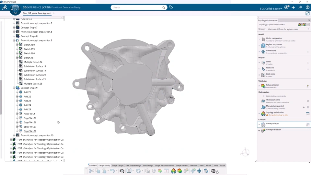The image size is (311, 175).
Task: Collapse Prismatic concept preparation.9 node
Action: pos(14,40)
